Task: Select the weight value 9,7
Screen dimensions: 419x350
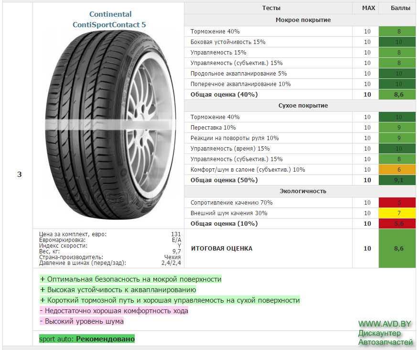Action: [177, 252]
